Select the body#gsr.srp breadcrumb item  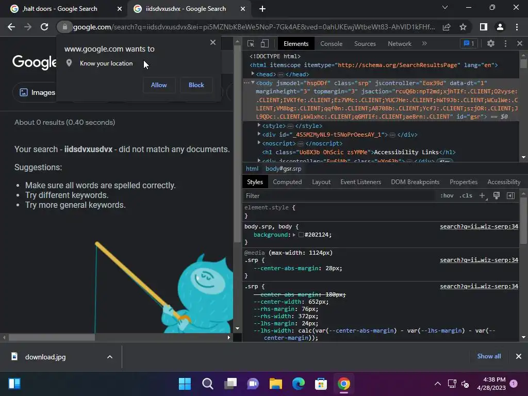coord(283,169)
